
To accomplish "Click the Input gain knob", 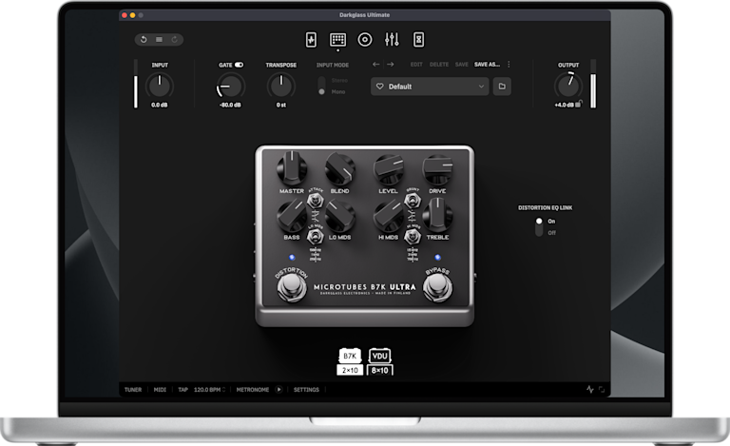I will [x=160, y=87].
